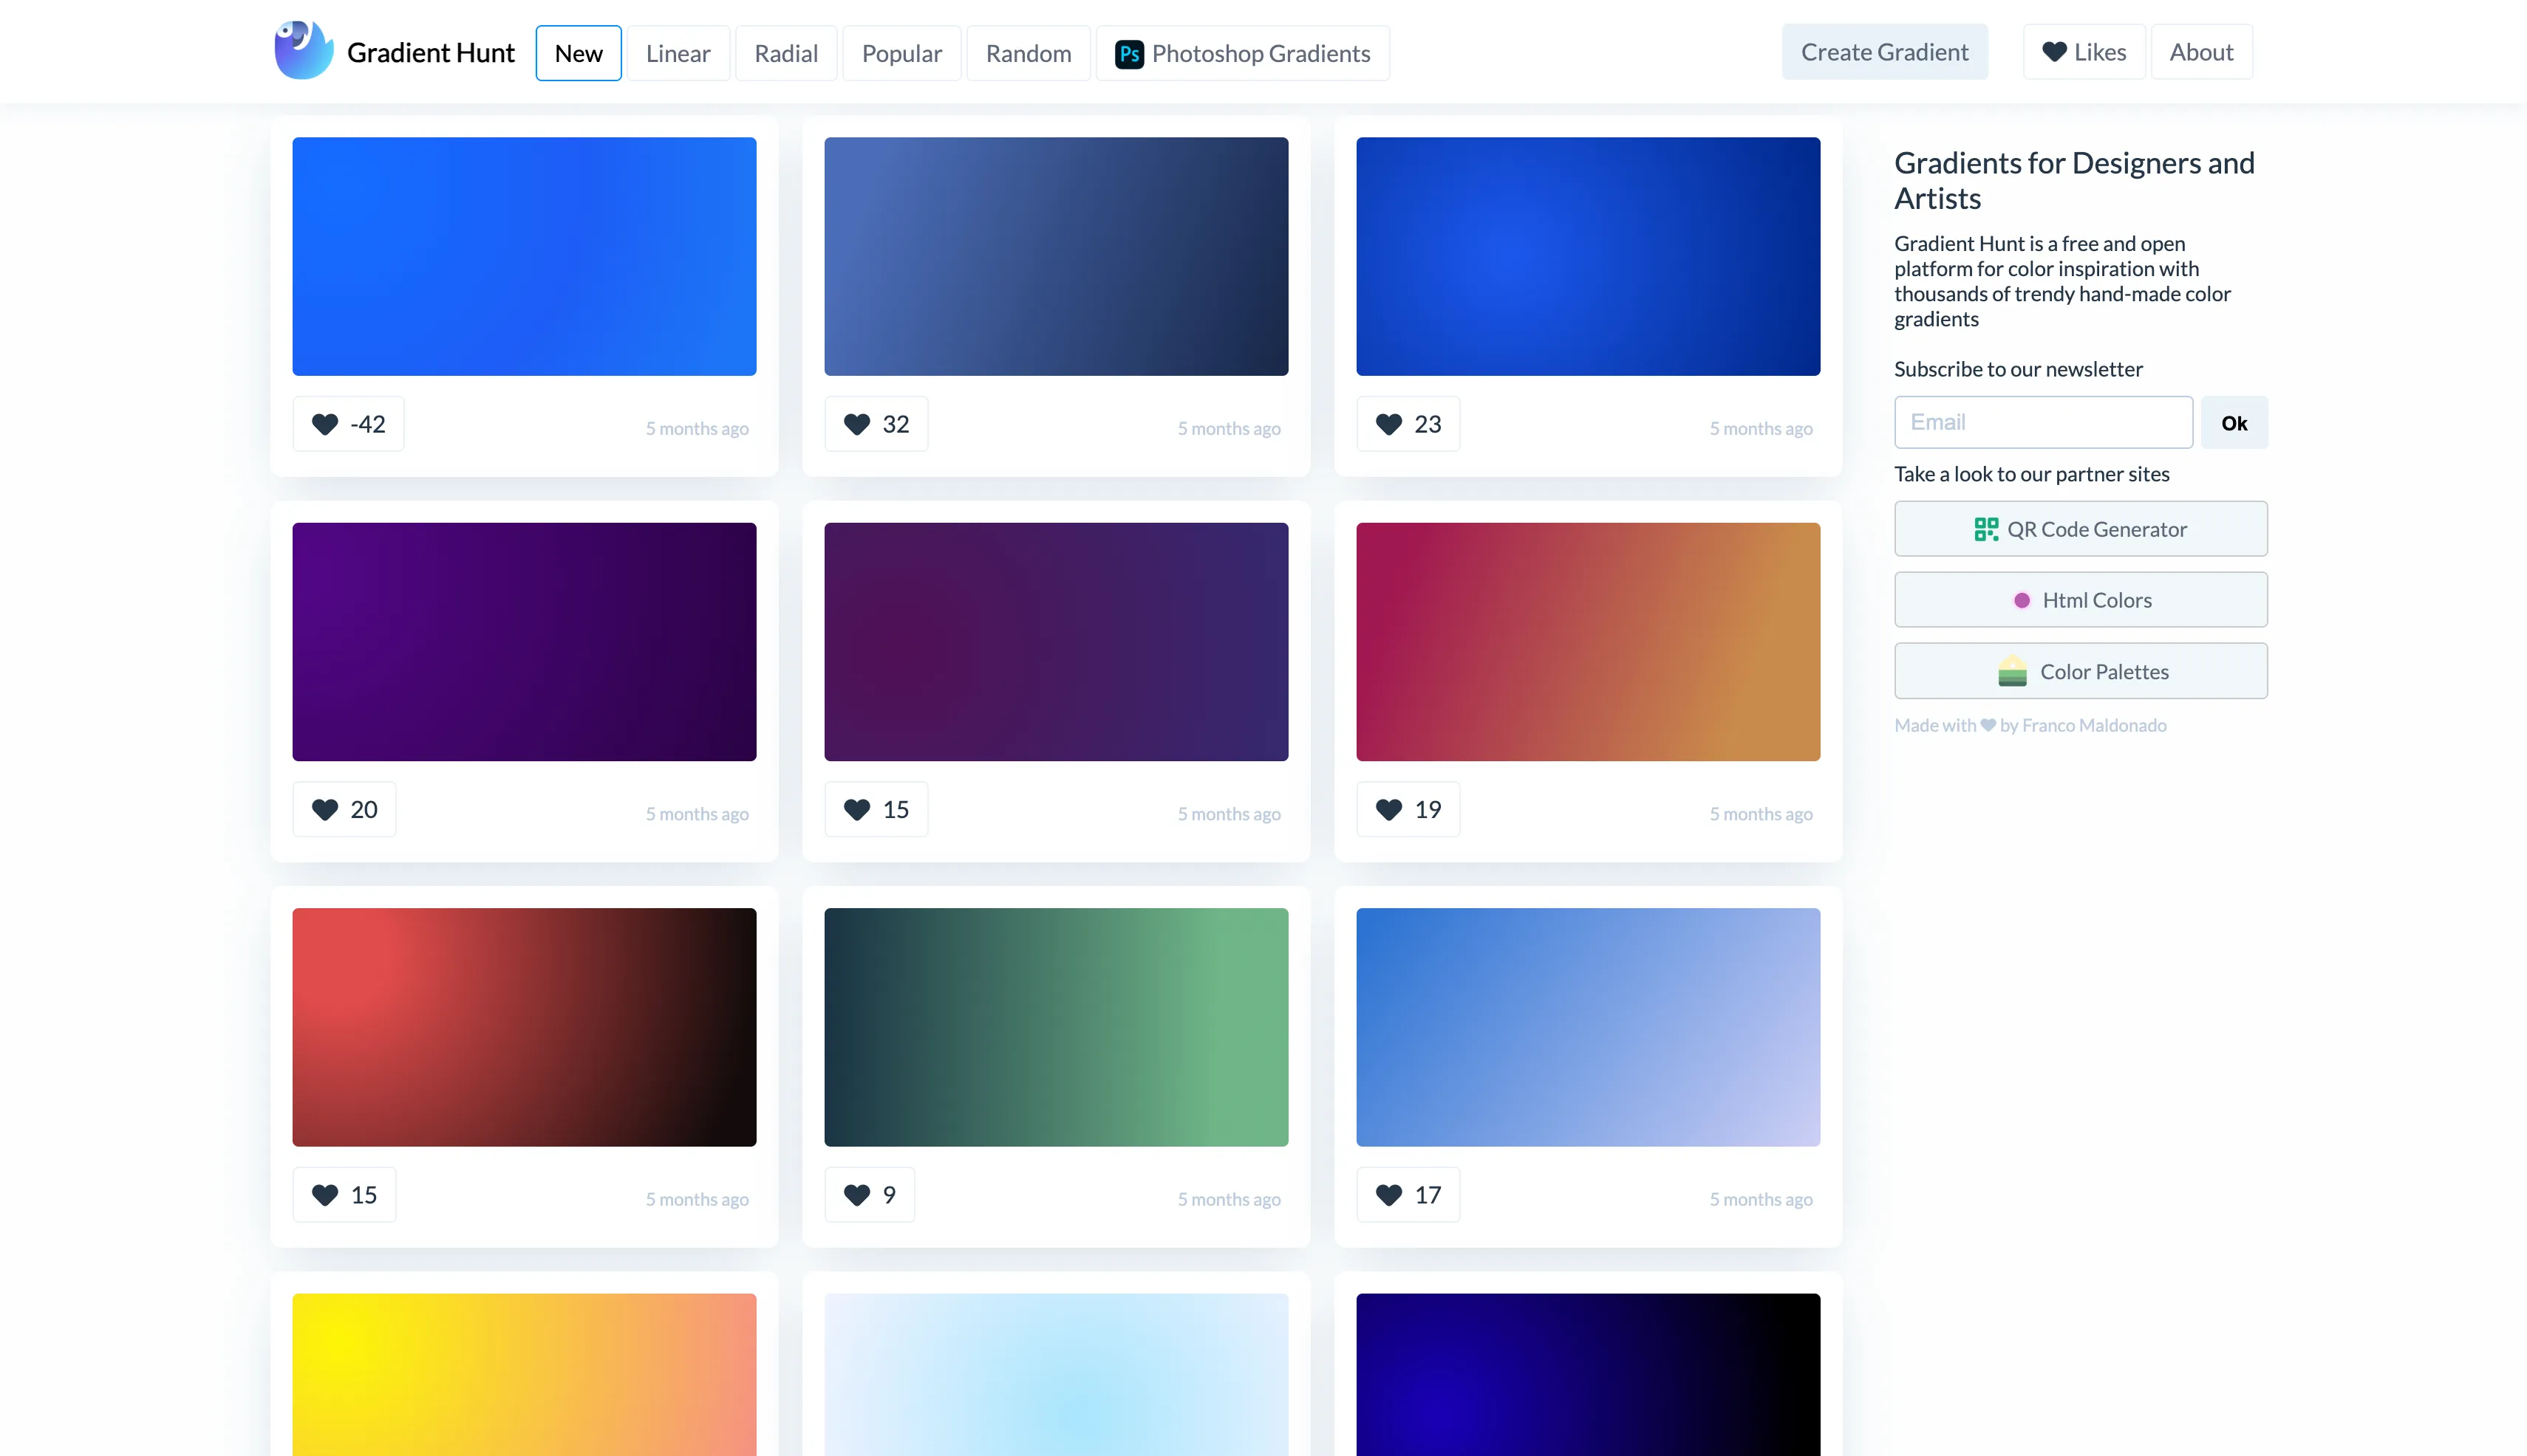
Task: Open the Random gradients tab
Action: pos(1028,53)
